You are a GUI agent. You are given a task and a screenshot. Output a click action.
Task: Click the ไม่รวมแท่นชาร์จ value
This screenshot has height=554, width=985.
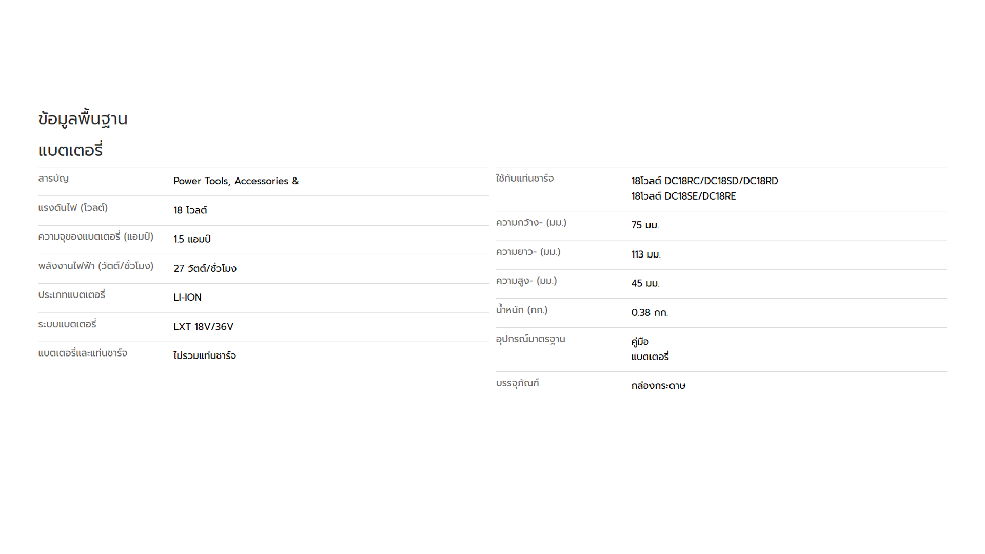pyautogui.click(x=205, y=355)
